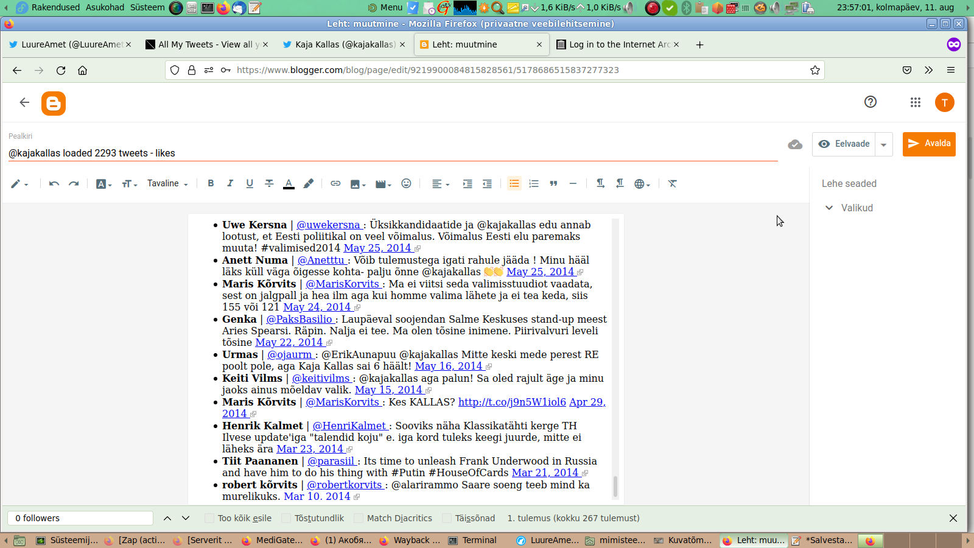This screenshot has width=974, height=548.
Task: Click the undo arrow
Action: click(54, 183)
